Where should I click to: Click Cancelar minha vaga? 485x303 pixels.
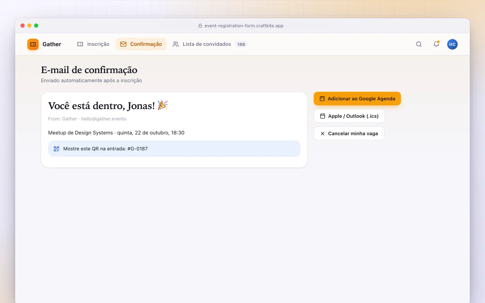[x=349, y=133]
